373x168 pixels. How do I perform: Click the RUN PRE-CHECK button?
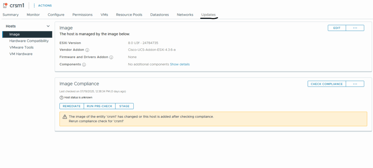[99, 106]
